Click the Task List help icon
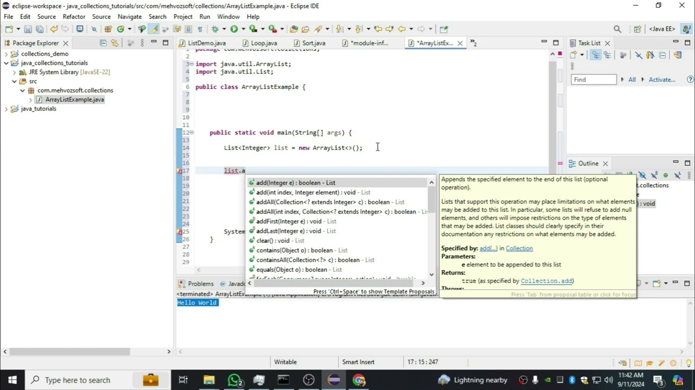 [x=690, y=80]
